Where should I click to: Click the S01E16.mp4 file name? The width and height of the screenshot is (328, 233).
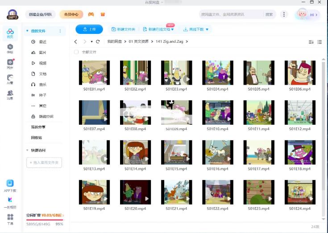[218, 169]
